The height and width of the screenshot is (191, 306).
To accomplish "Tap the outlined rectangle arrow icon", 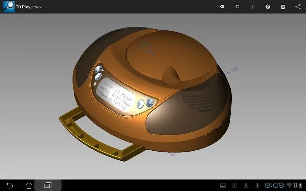I will click(x=237, y=7).
